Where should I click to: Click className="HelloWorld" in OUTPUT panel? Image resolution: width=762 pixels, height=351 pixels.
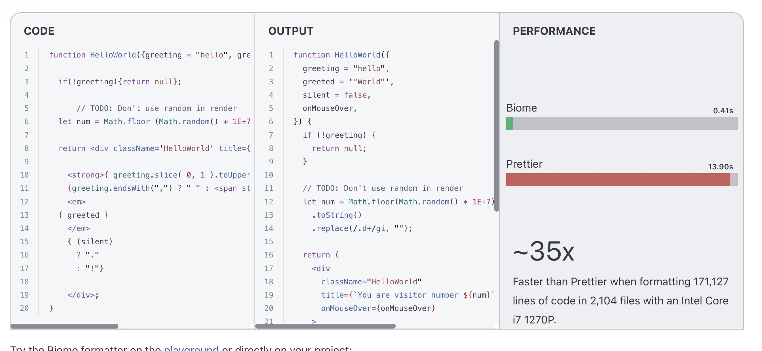pos(371,282)
